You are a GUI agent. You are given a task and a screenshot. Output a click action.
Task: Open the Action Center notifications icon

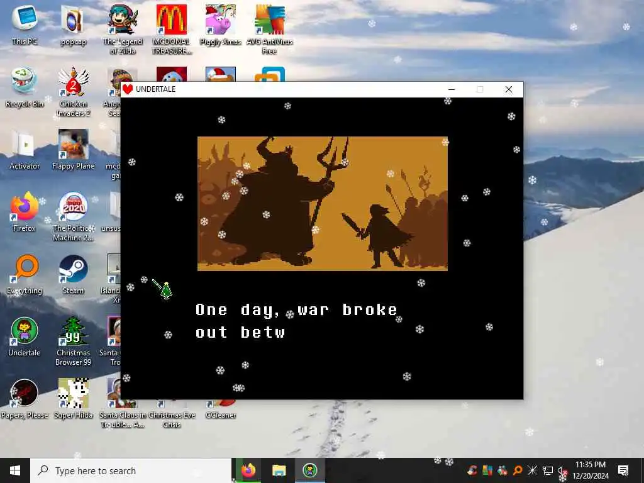pyautogui.click(x=623, y=470)
